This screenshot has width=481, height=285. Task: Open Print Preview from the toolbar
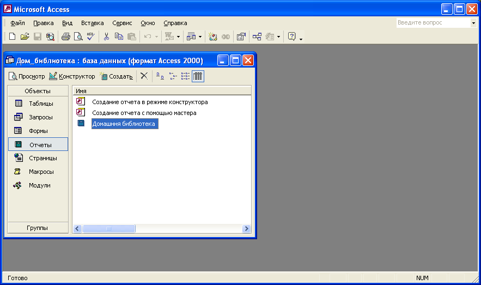(78, 37)
